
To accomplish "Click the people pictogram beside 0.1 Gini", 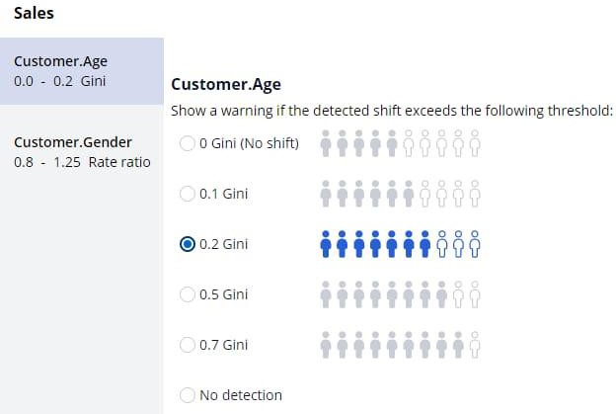I will (400, 195).
